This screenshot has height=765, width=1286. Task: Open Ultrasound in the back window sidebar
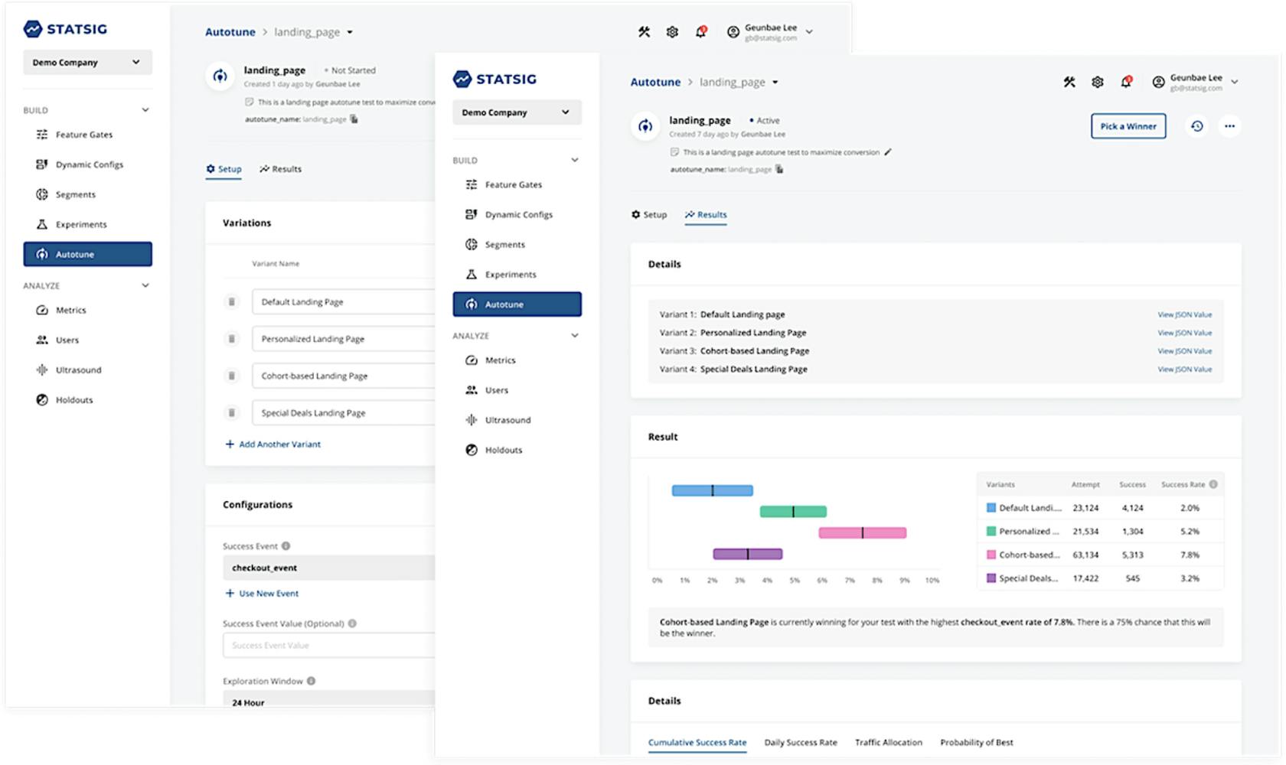pyautogui.click(x=78, y=370)
